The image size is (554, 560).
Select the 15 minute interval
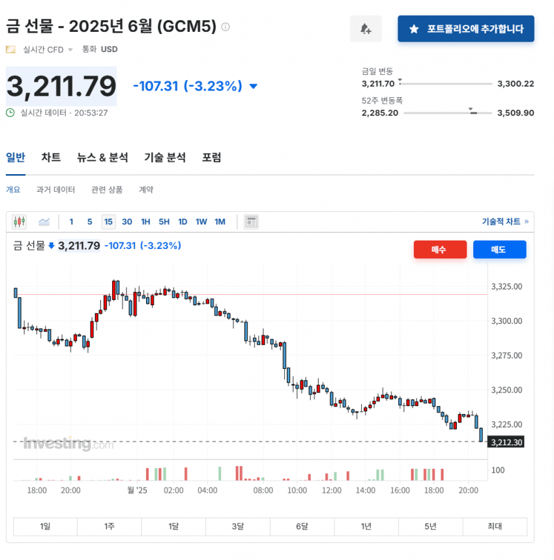point(108,222)
